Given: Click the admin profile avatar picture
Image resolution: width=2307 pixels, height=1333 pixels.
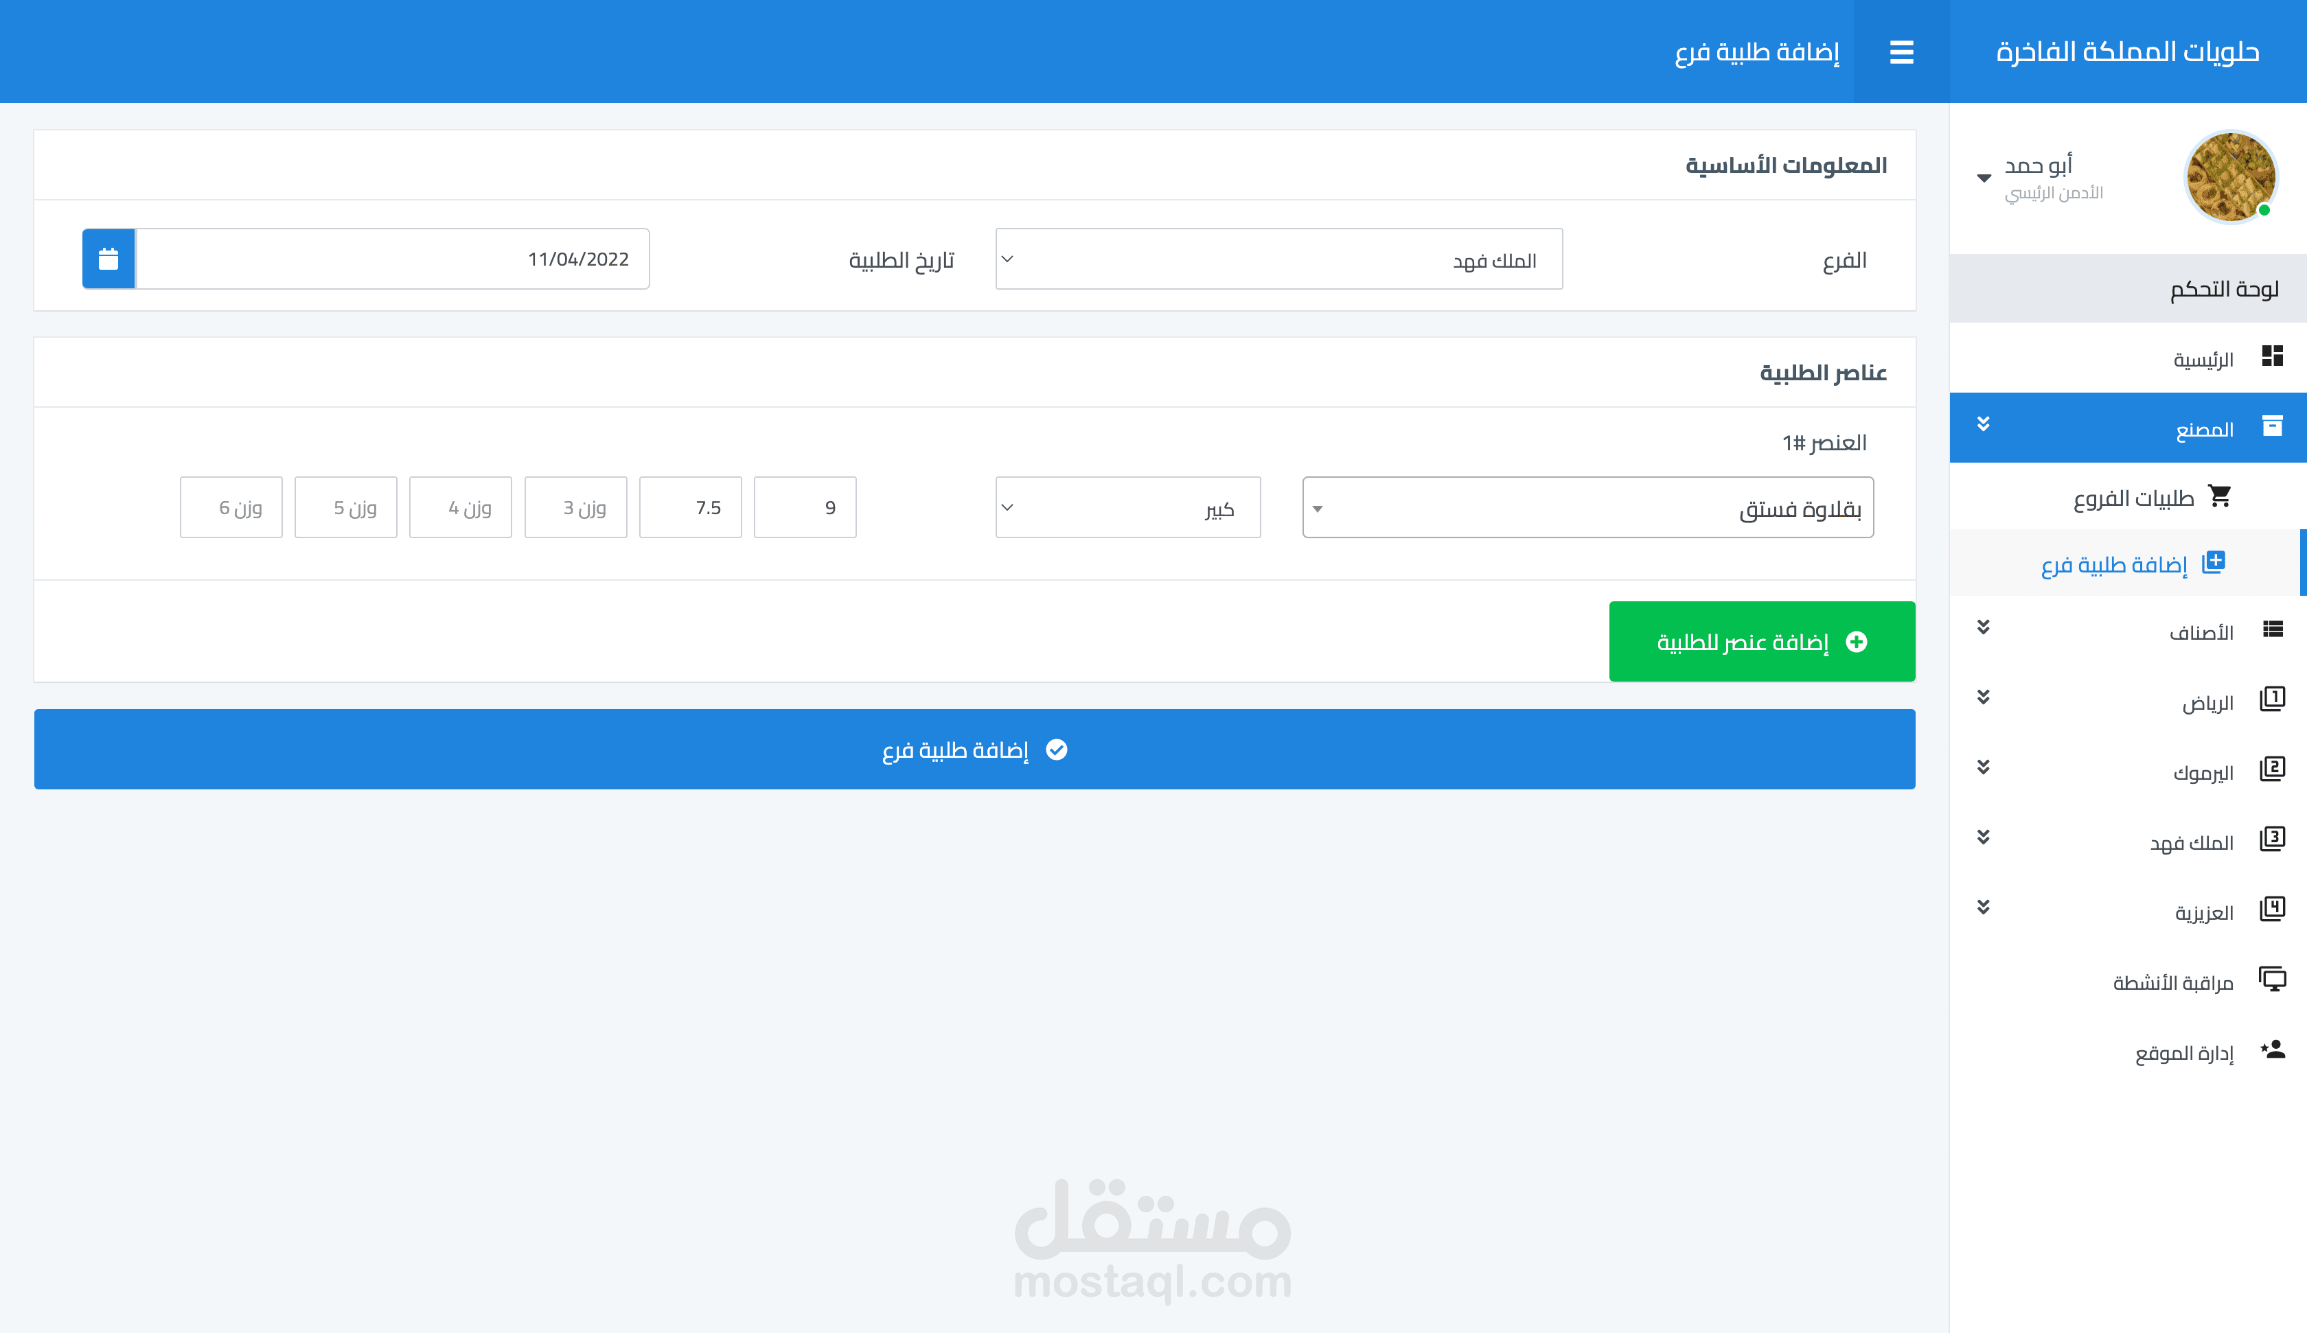Looking at the screenshot, I should (x=2230, y=176).
